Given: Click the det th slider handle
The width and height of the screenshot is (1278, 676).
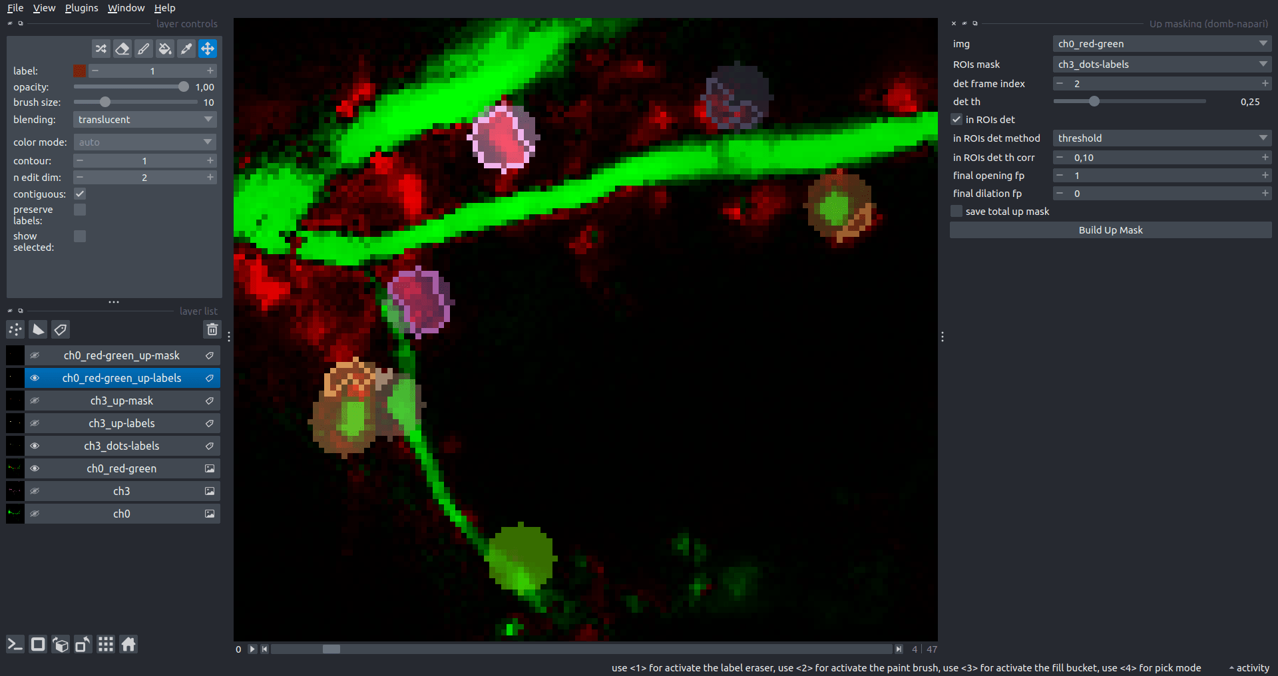Looking at the screenshot, I should click(x=1094, y=101).
